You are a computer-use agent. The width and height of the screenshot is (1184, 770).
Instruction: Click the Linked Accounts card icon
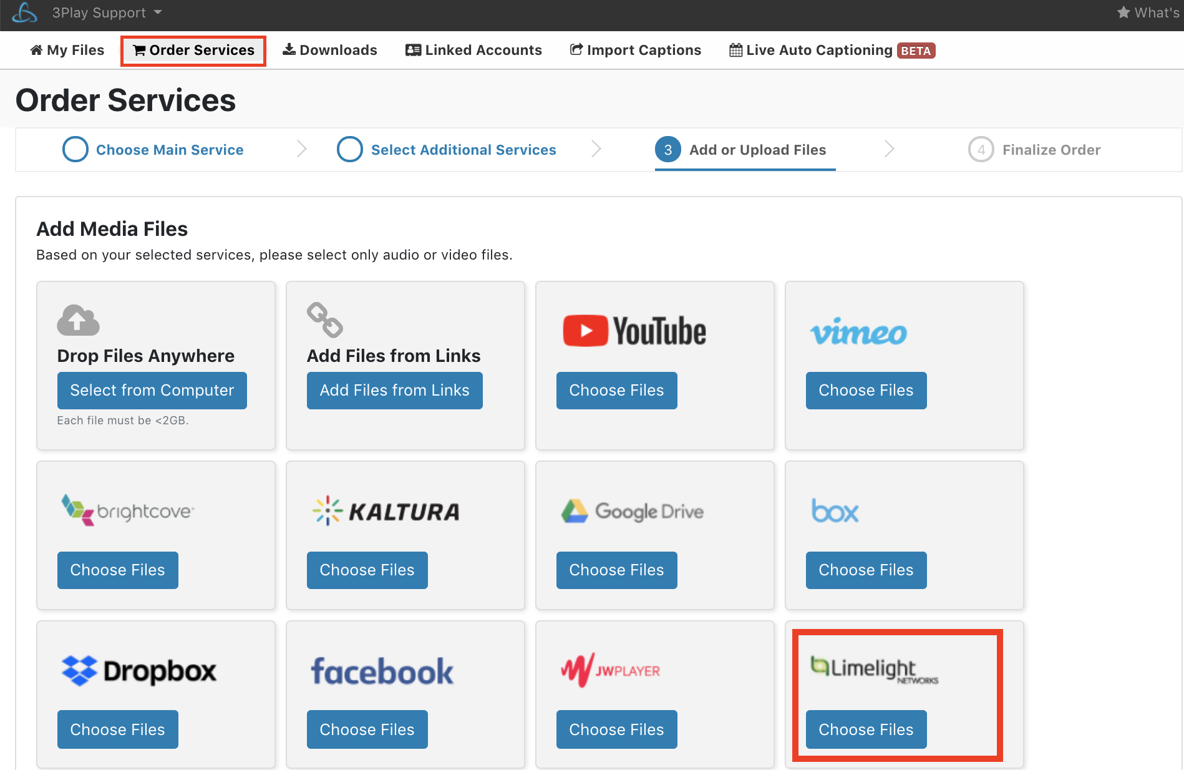pyautogui.click(x=413, y=50)
